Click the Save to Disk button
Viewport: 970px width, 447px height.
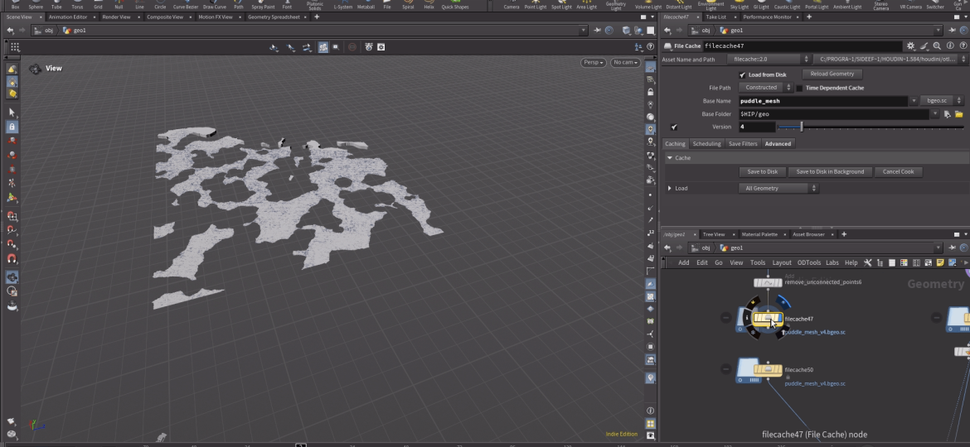point(762,172)
